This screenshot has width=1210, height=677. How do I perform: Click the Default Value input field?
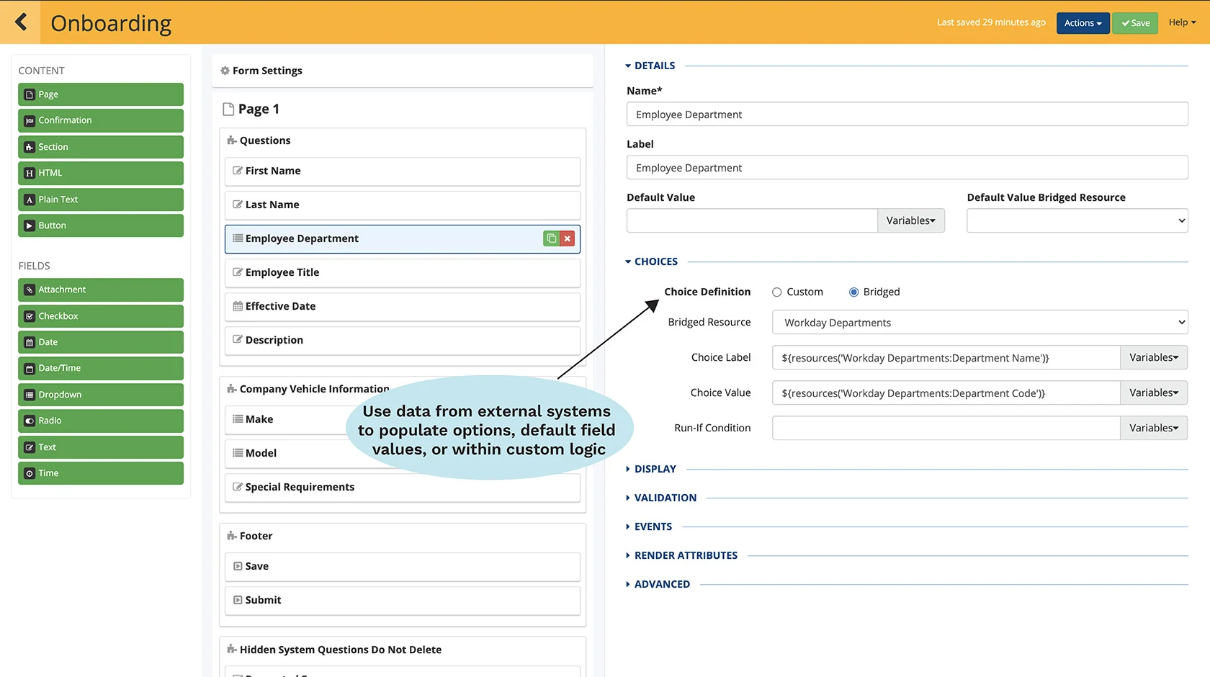(752, 220)
